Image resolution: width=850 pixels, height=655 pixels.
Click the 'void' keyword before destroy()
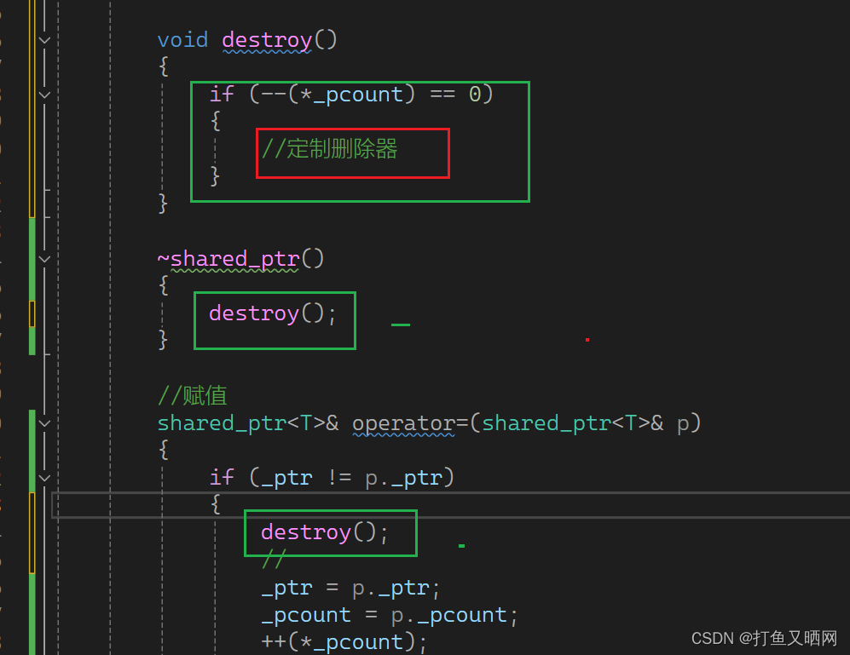[182, 40]
